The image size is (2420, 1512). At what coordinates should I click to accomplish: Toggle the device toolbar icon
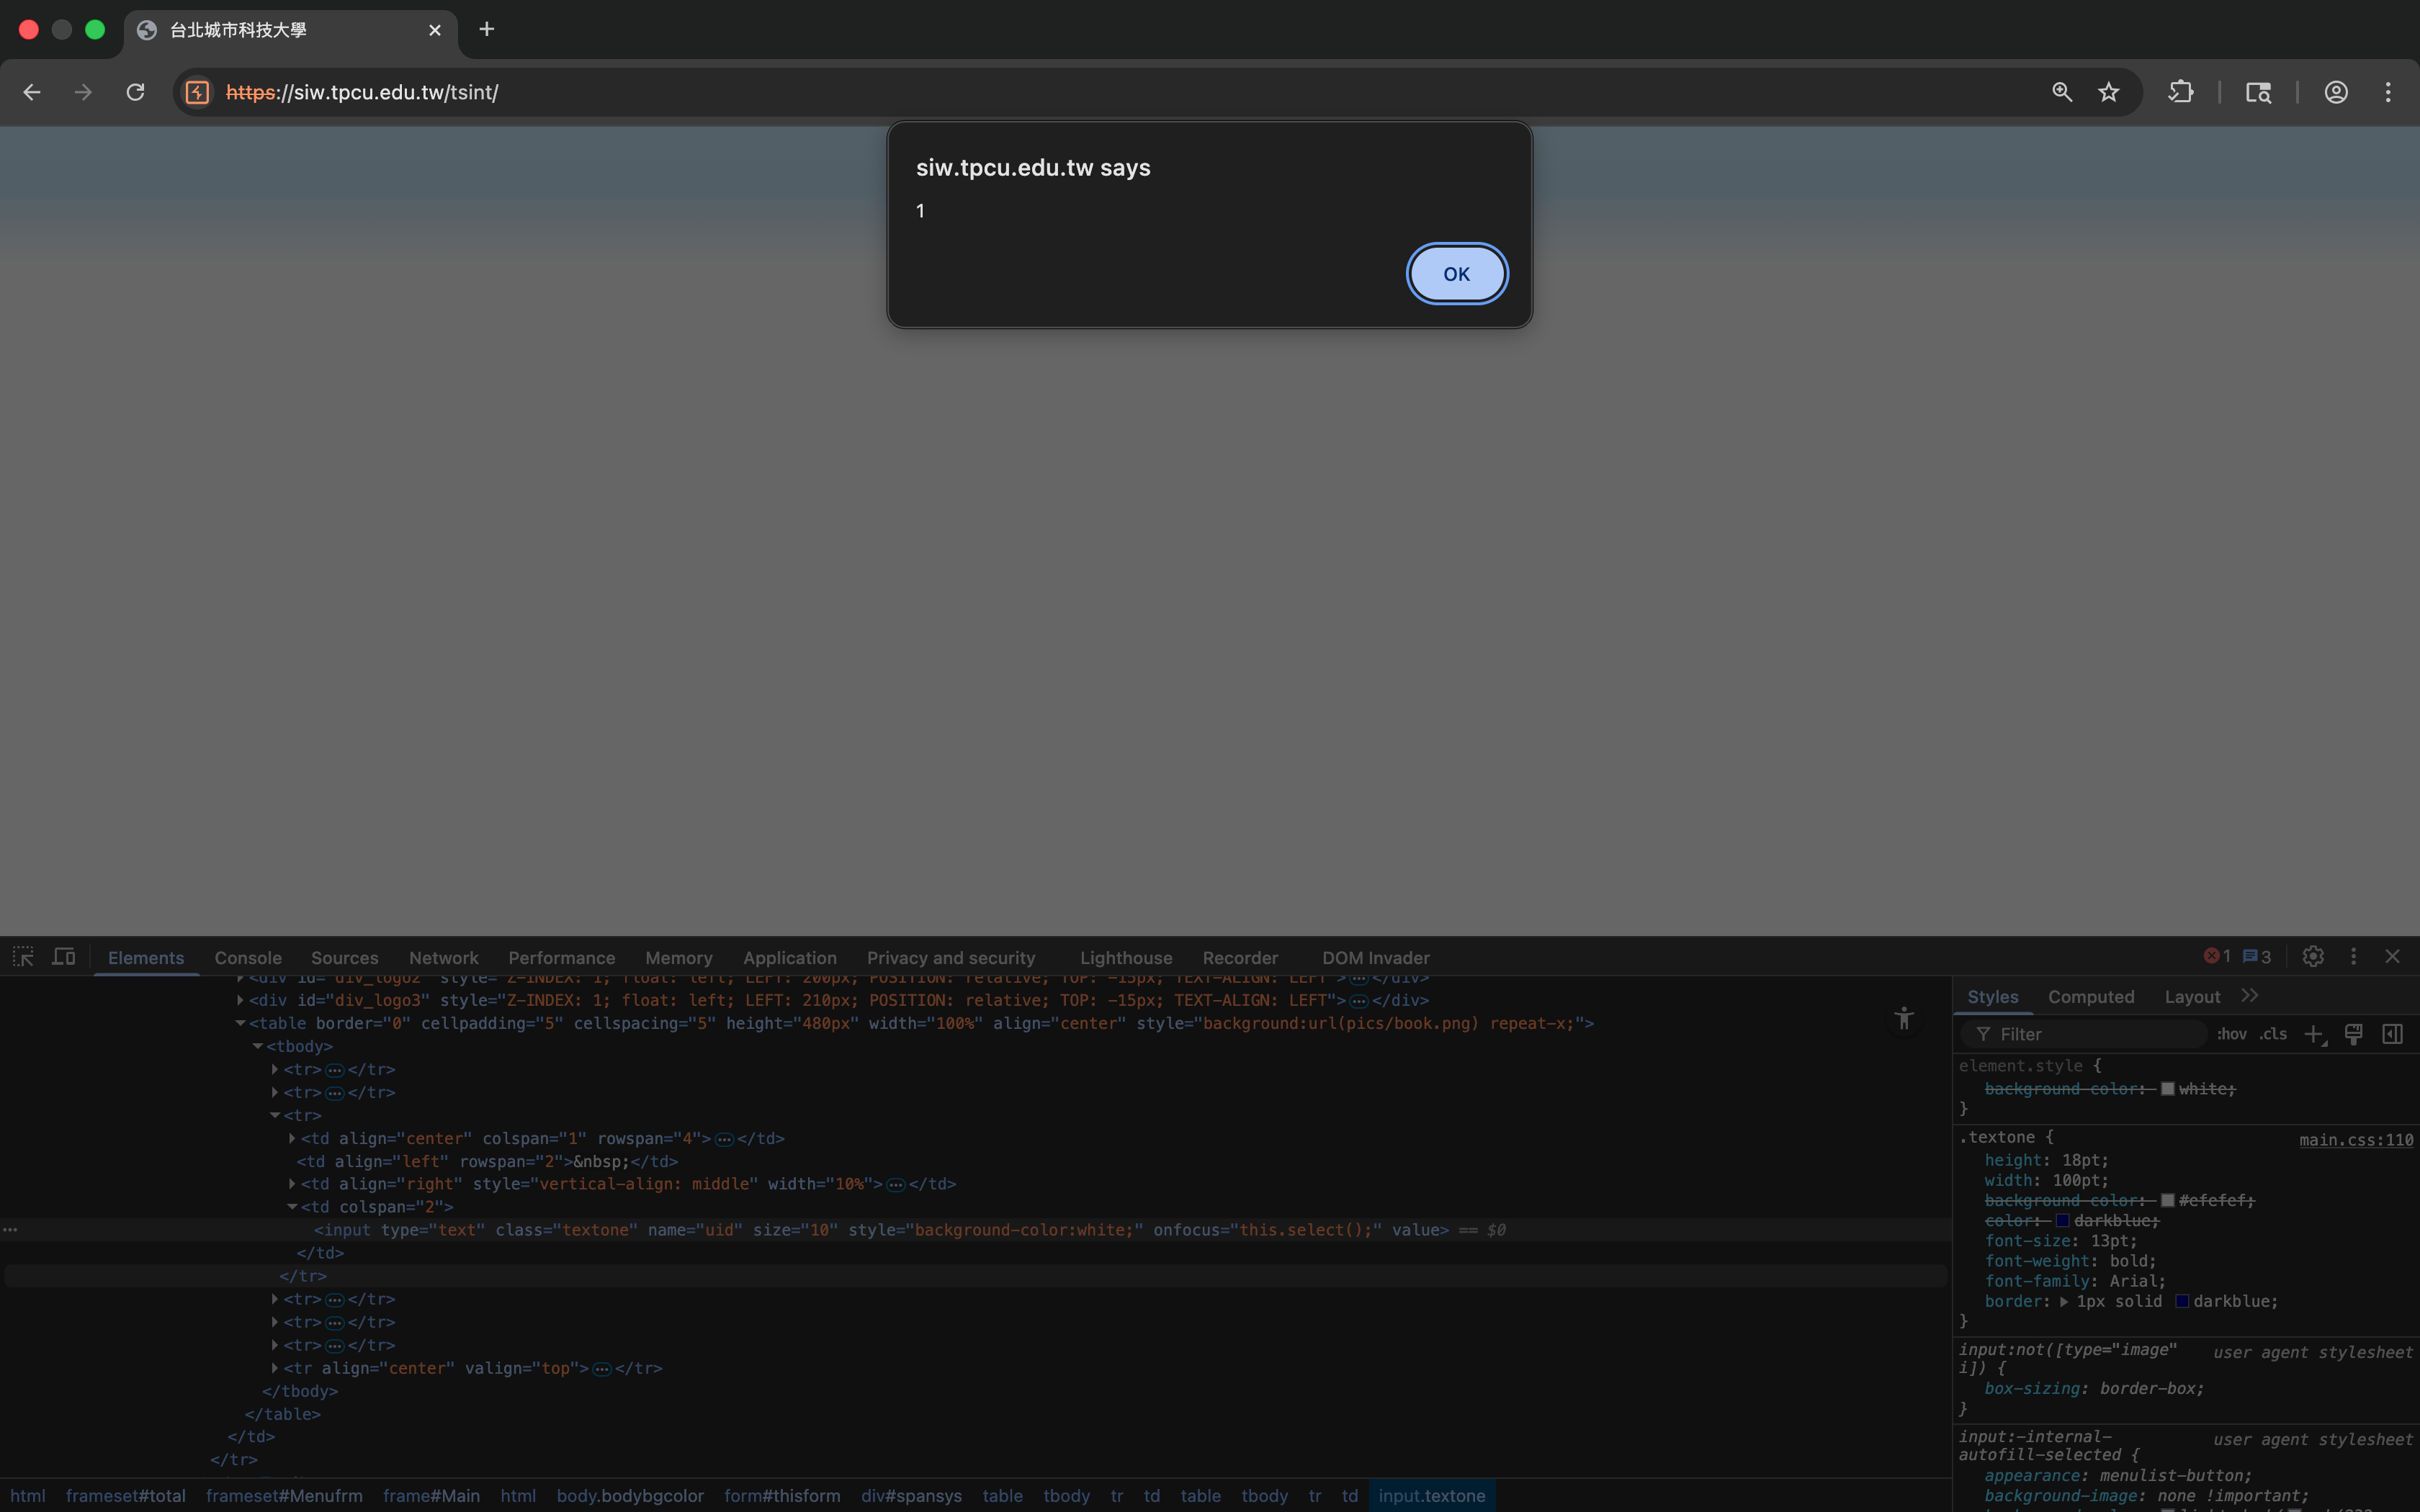tap(64, 957)
